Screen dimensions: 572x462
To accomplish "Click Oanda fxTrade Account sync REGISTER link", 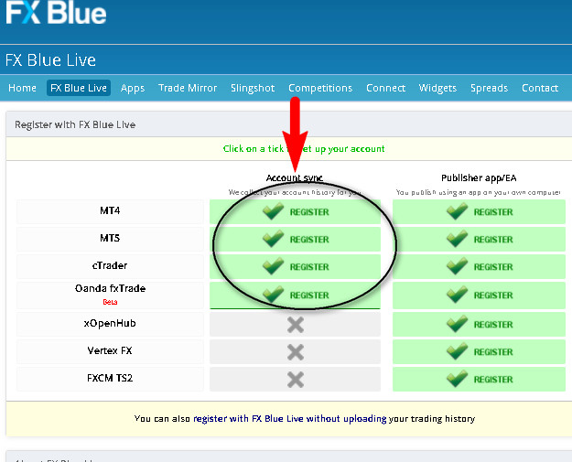I will 309,295.
